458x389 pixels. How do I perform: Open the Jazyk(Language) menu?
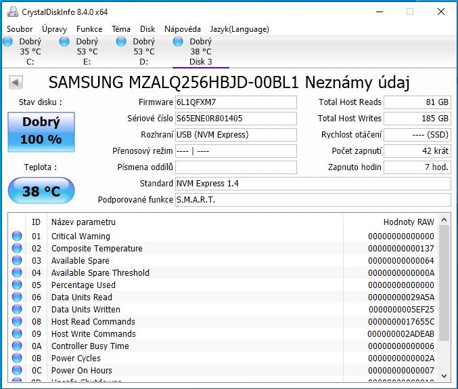(239, 29)
